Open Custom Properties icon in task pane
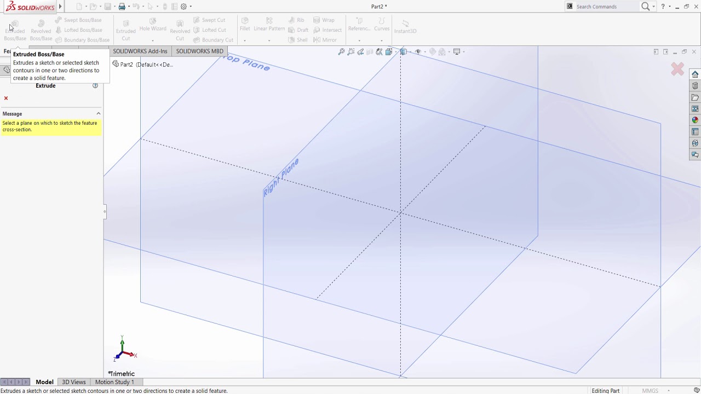701x394 pixels. [695, 132]
